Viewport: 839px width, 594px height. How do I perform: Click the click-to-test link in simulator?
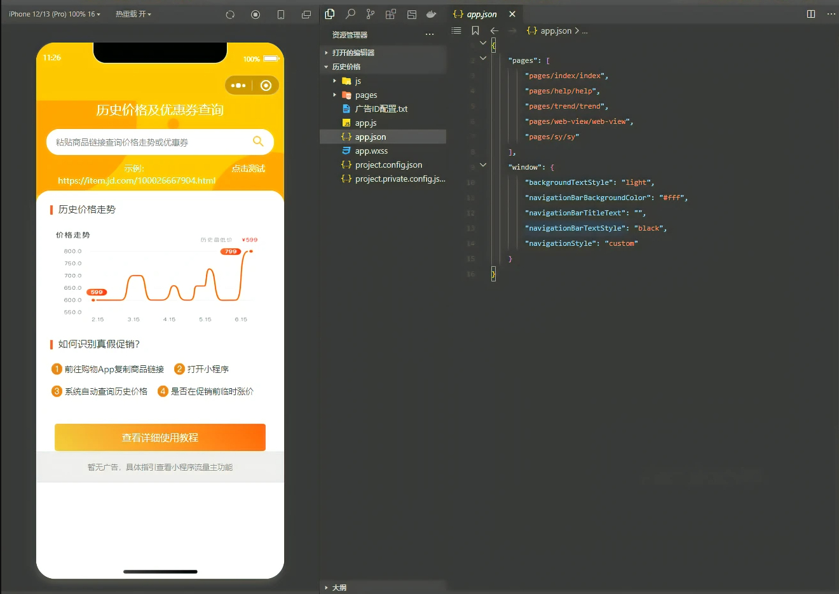click(249, 168)
